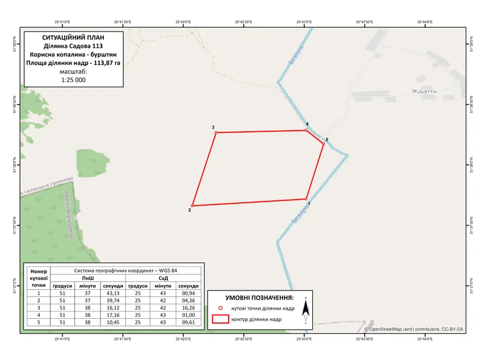Click corner point marker 1 on the plot

coord(307,199)
